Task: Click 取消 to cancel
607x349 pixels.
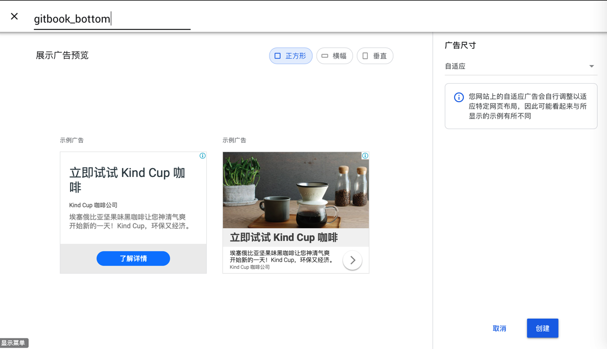Action: point(499,328)
